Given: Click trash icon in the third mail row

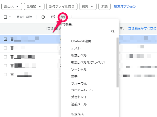Looking at the screenshot, I should point(12,57).
